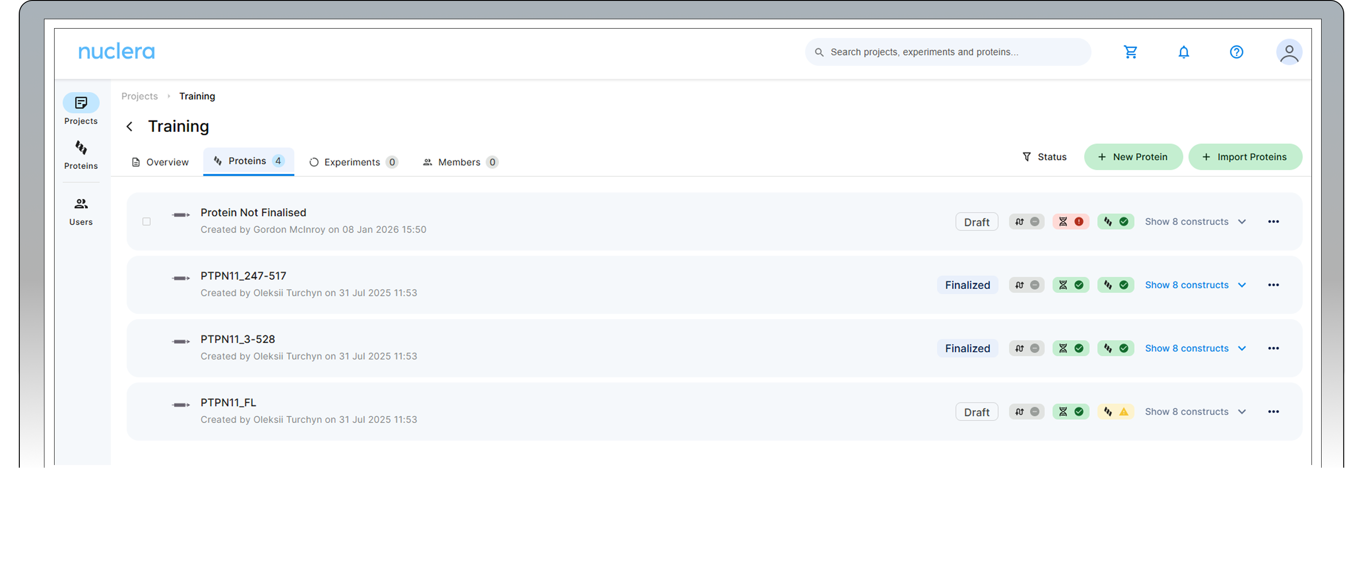
Task: Click the help question mark icon
Action: tap(1236, 52)
